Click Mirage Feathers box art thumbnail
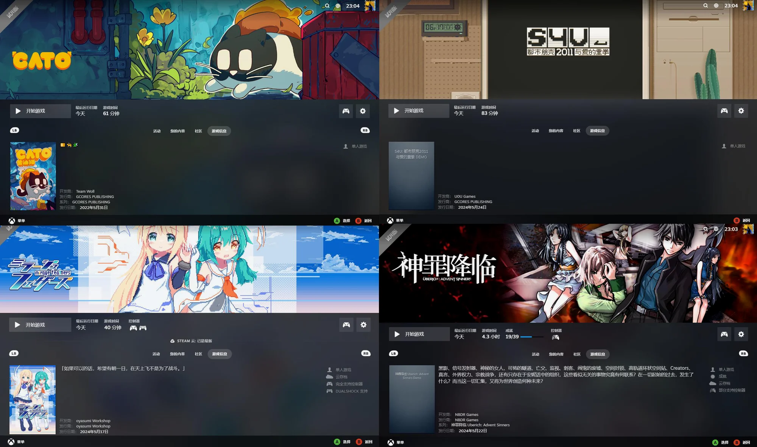Image resolution: width=757 pixels, height=447 pixels. point(33,400)
